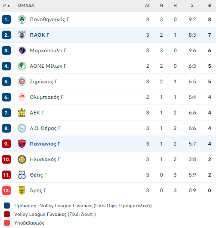Click the Olympiacos red team logo
The width and height of the screenshot is (216, 228).
(22, 97)
